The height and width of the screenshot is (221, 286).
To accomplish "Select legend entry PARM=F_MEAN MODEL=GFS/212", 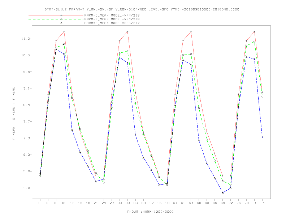I will (112, 23).
